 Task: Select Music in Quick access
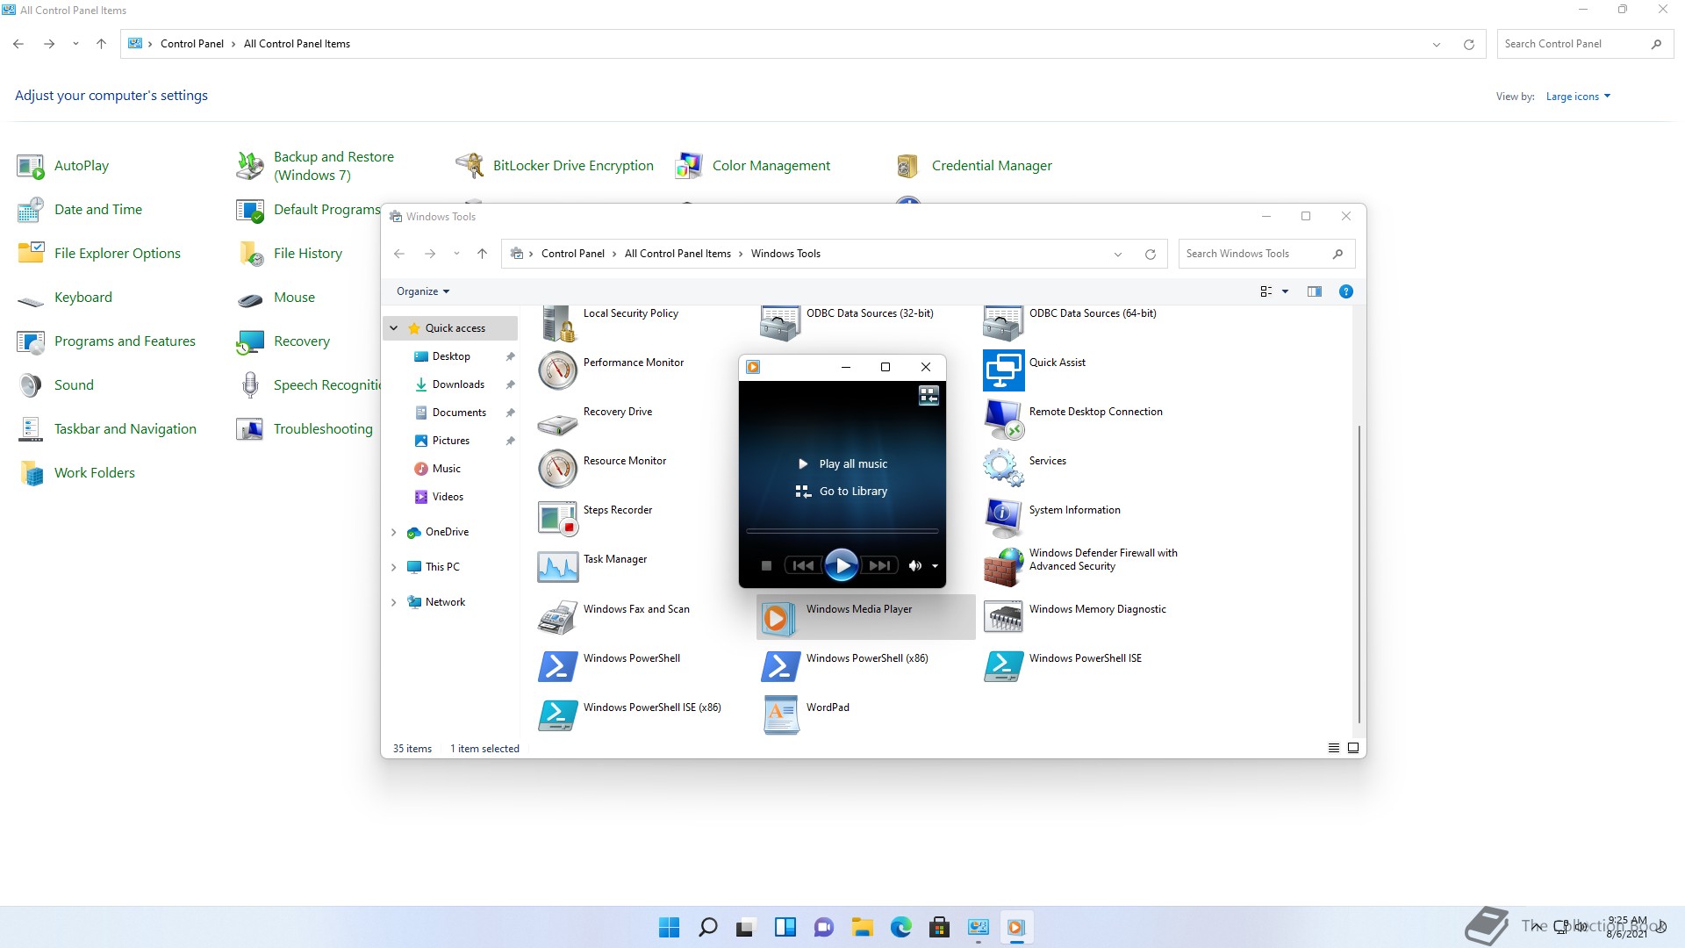pyautogui.click(x=447, y=469)
